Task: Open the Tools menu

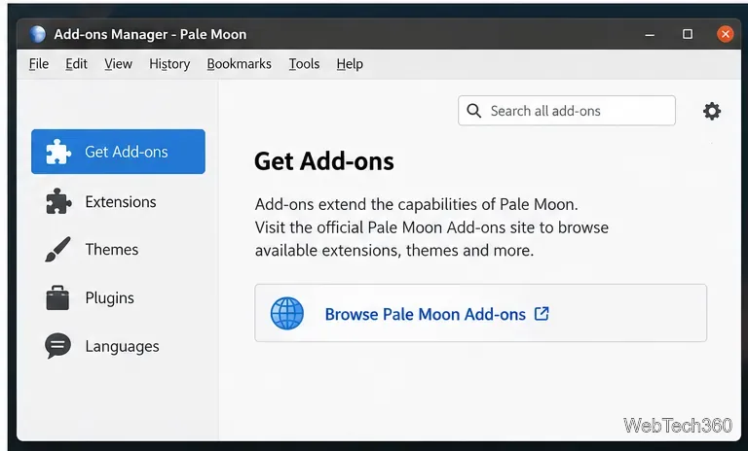Action: [304, 64]
